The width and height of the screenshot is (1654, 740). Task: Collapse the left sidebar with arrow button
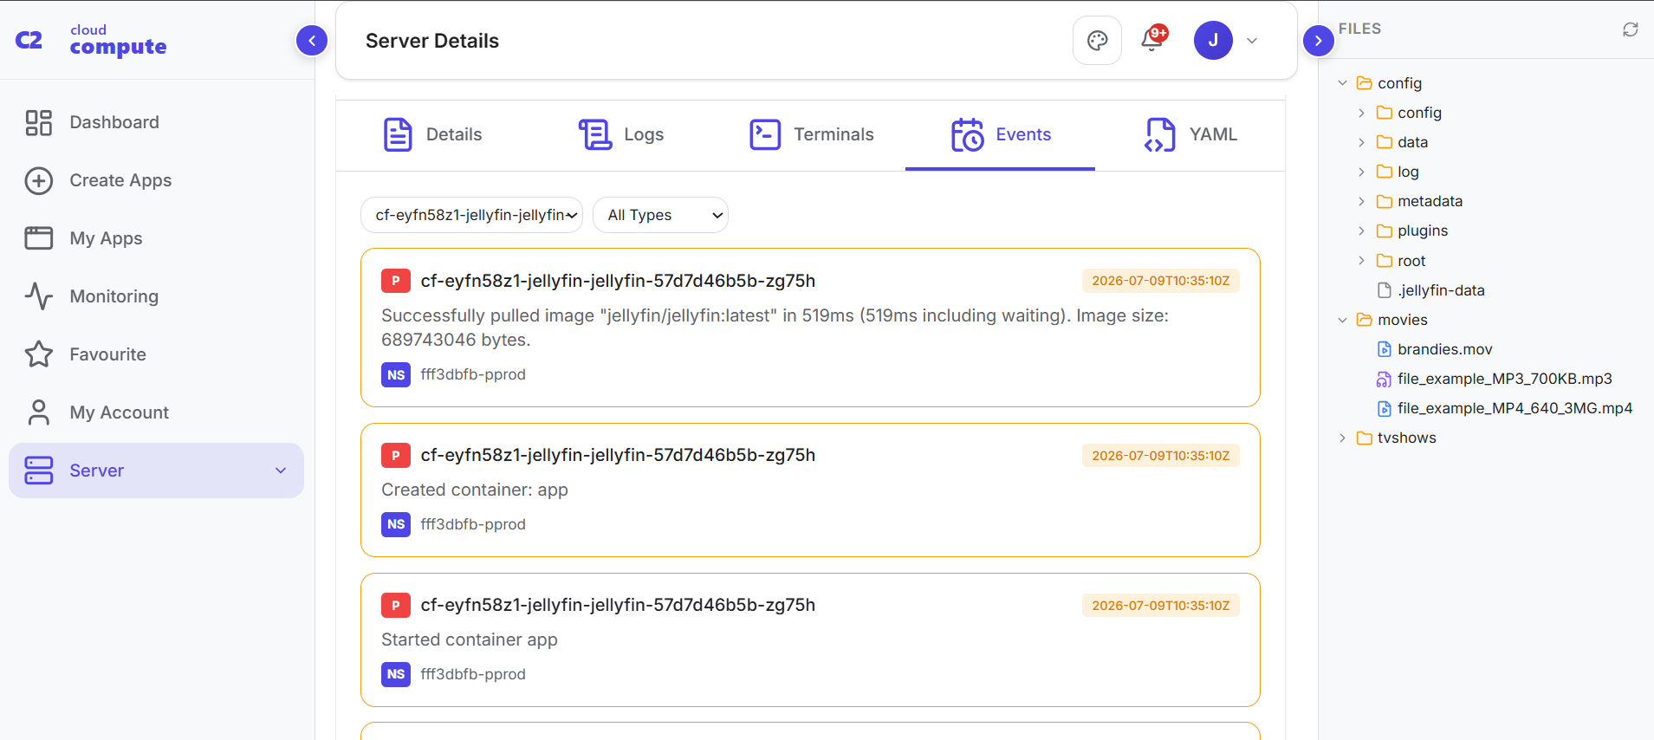pyautogui.click(x=312, y=40)
